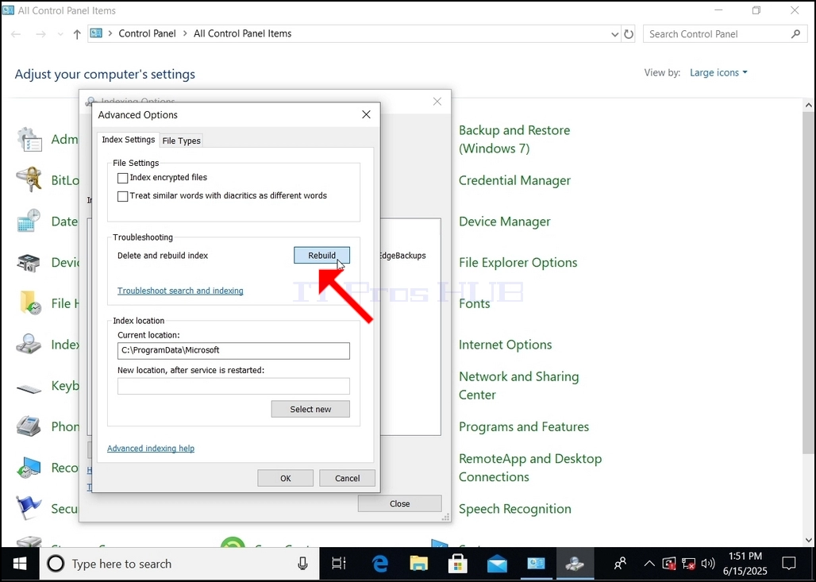Toggle Treat similar words with diacritics checkbox
816x582 pixels.
tap(123, 196)
